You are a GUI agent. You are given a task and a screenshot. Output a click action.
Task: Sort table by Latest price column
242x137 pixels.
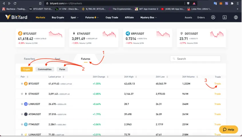(x=63, y=77)
